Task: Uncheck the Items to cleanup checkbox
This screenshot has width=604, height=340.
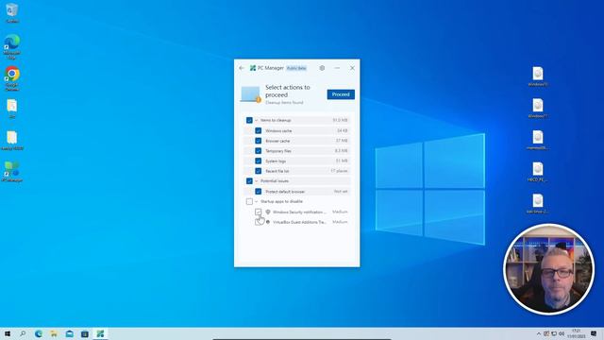Action: (x=249, y=120)
